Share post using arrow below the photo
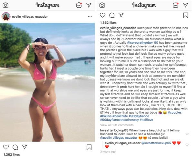192x158 pixels. [24, 147]
